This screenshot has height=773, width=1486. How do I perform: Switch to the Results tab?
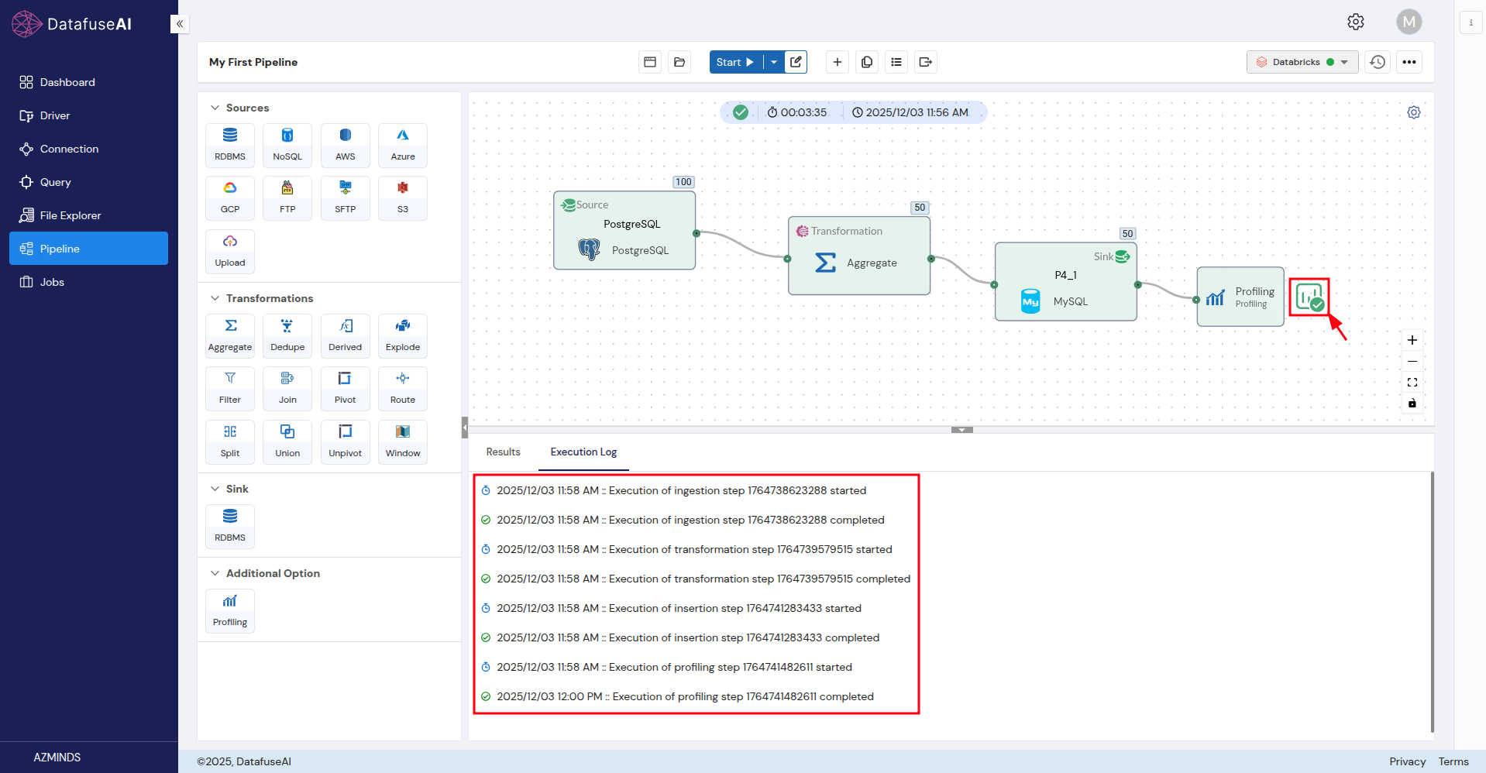click(x=502, y=452)
